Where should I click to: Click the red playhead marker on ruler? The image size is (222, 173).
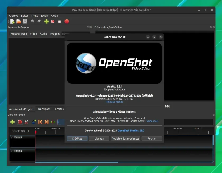click(36, 132)
